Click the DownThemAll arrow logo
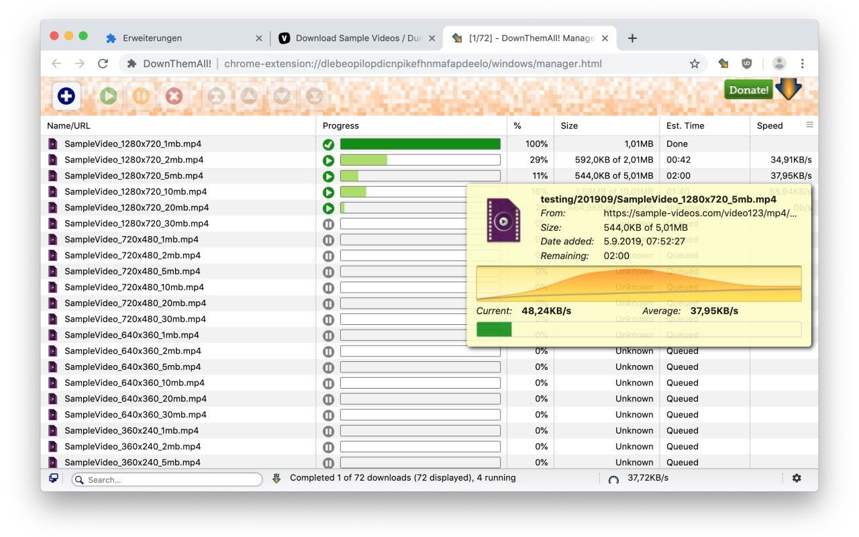 pos(789,89)
